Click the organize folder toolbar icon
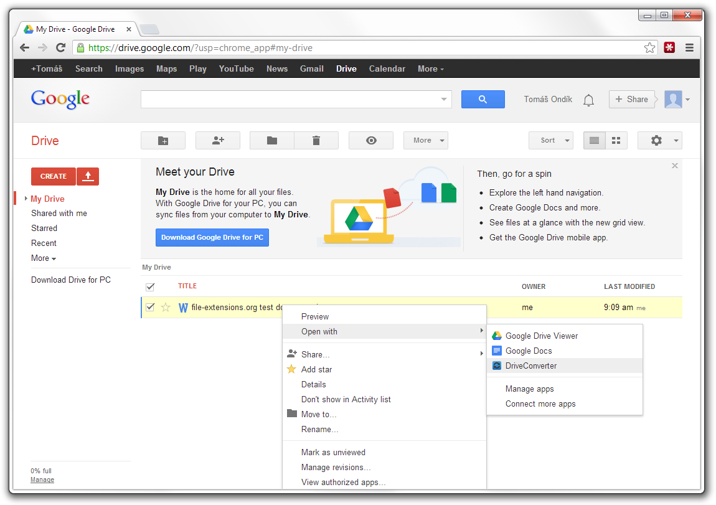 pyautogui.click(x=272, y=141)
